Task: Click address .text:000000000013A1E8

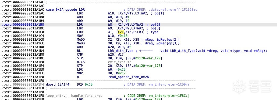Action: point(23,70)
